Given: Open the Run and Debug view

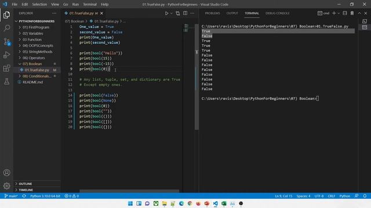Looking at the screenshot, I should click(6, 55).
